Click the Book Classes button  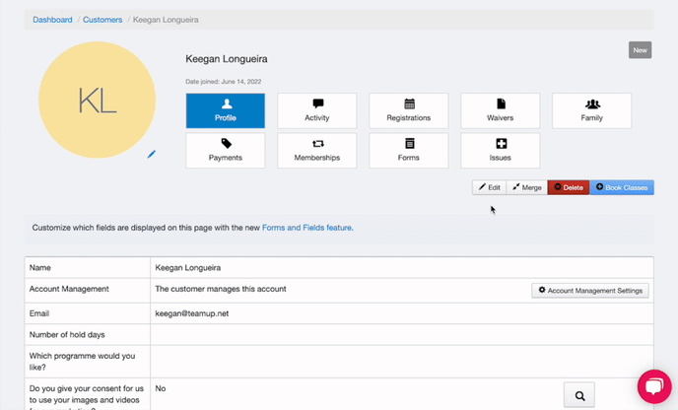pos(622,187)
